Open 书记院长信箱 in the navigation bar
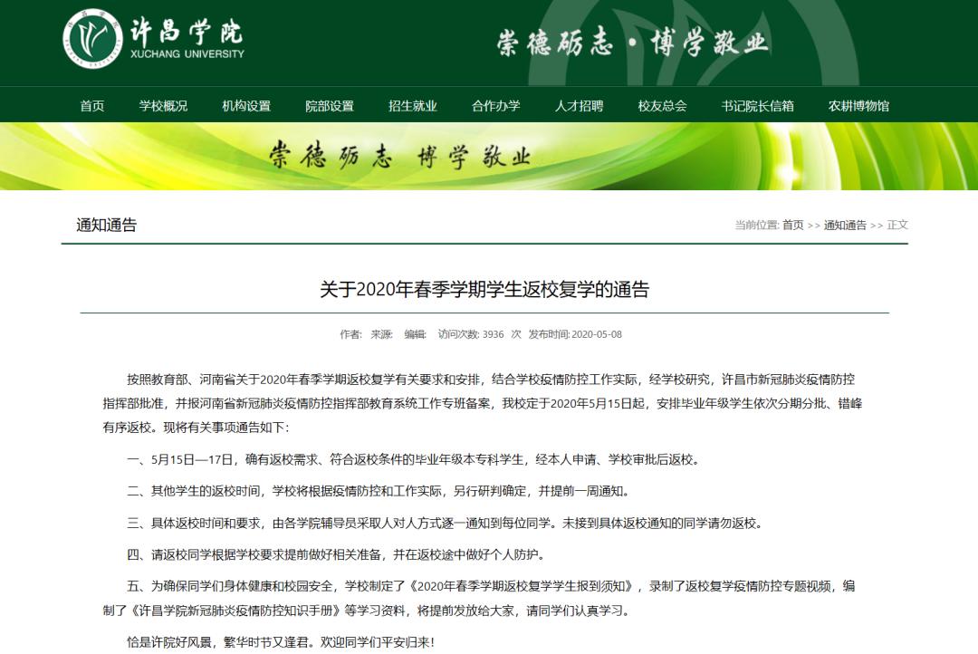Screen dimensions: 978x654 (x=757, y=106)
